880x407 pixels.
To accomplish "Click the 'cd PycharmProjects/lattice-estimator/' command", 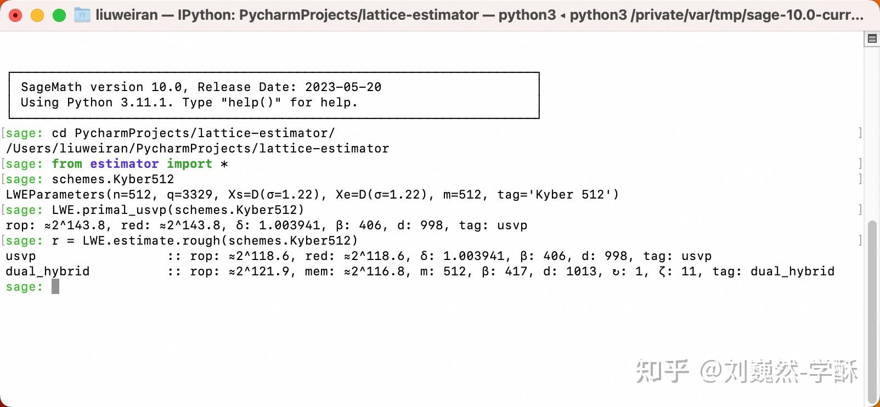I will [193, 133].
